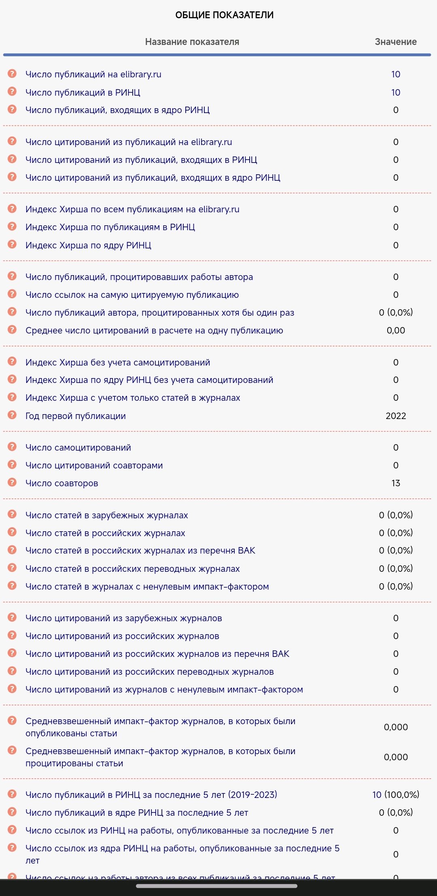Click the 'Значение' column header
The height and width of the screenshot is (896, 437).
[x=395, y=42]
